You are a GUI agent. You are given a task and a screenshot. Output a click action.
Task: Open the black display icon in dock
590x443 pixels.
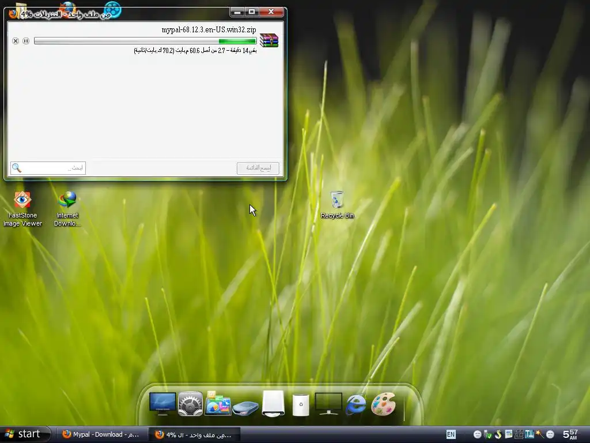click(328, 403)
